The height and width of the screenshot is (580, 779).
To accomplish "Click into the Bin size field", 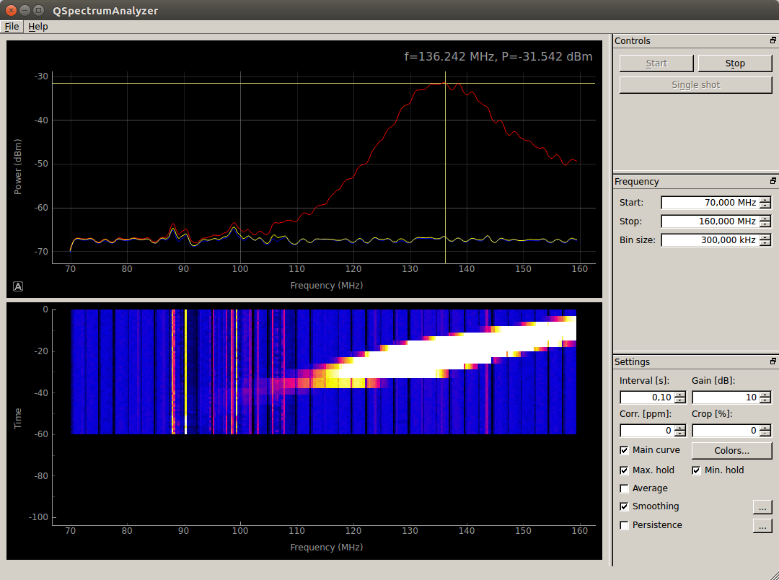I will (x=710, y=240).
